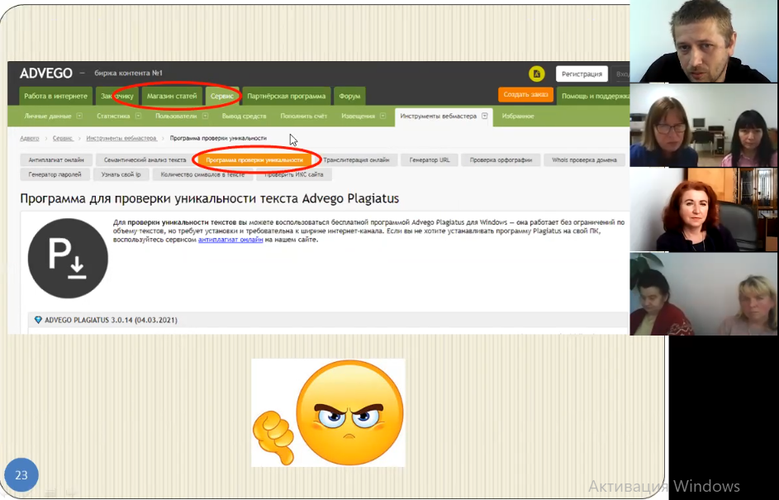Select Семантический анализ текста tool button
The image size is (779, 500).
(x=145, y=160)
